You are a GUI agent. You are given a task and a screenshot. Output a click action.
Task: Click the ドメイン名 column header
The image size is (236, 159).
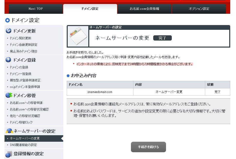100,85
